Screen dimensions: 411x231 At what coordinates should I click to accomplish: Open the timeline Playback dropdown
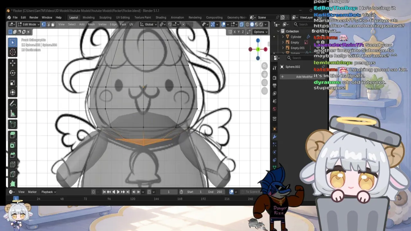pos(48,192)
